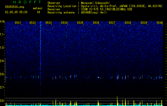This screenshot has width=167, height=106.
Task: Click the gray vertical range bar on left axis
Action: [5, 70]
